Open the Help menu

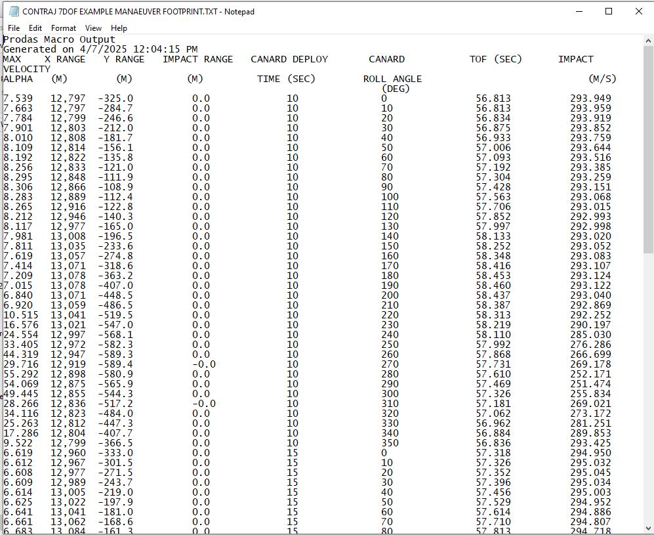[x=119, y=28]
